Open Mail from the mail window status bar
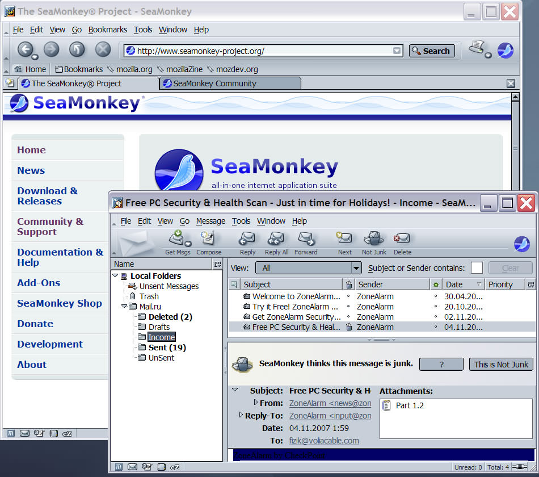 tap(132, 467)
